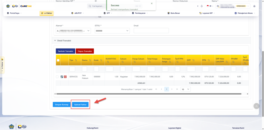
Task: Click the table horizontal scrollbar
Action: point(149,94)
